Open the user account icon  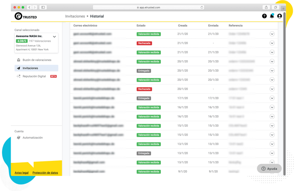pos(279,16)
